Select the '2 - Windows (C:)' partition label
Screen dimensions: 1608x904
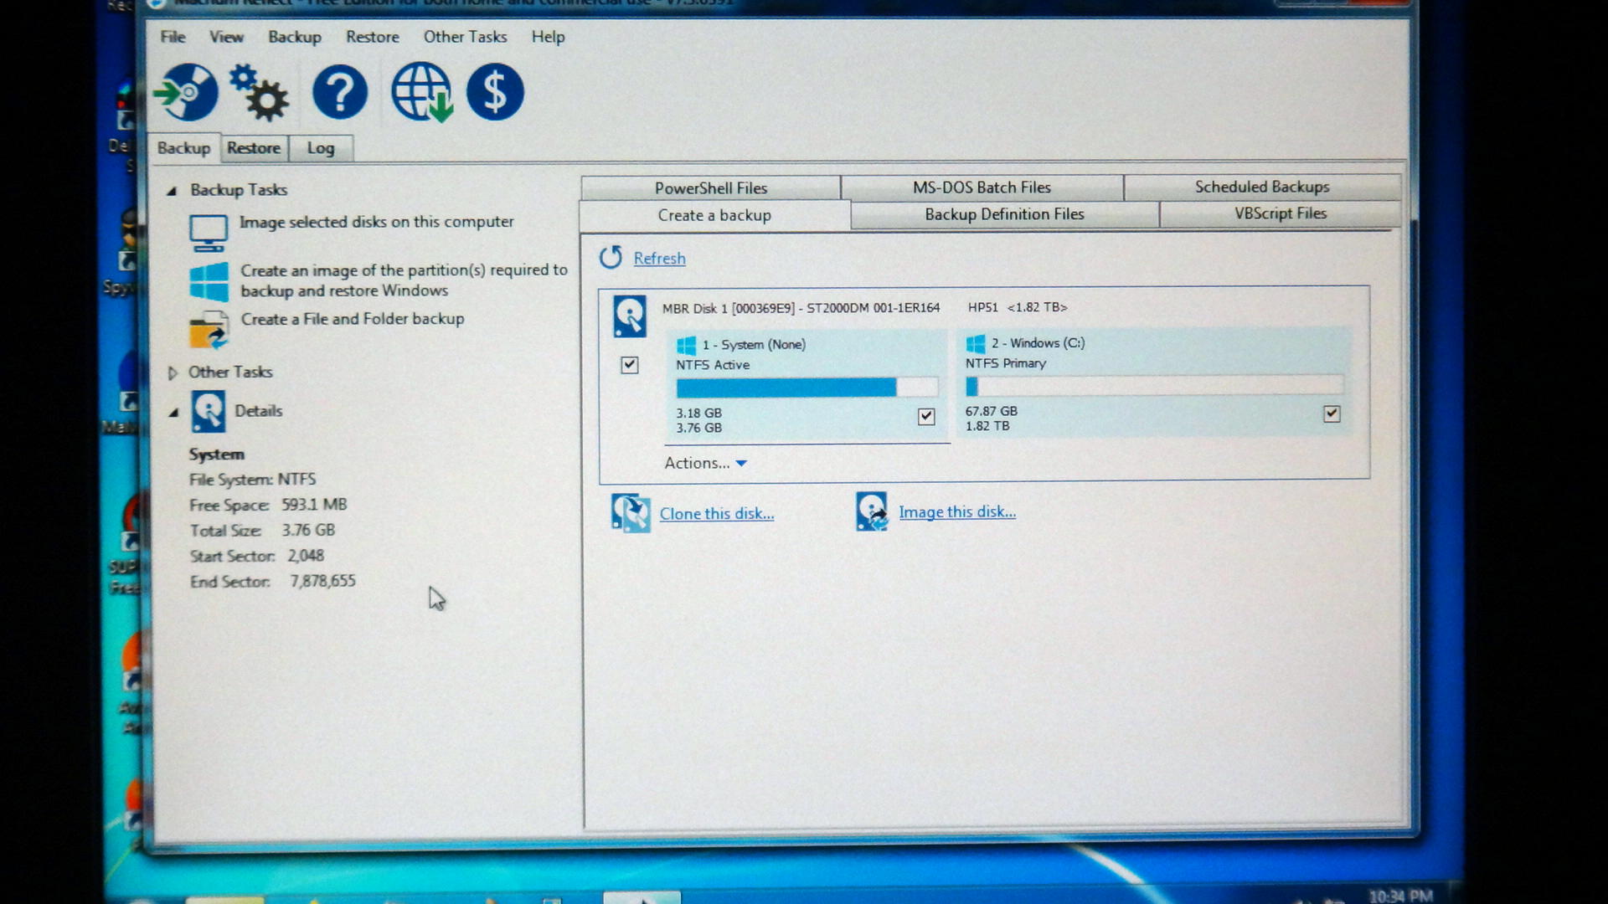click(x=1038, y=343)
